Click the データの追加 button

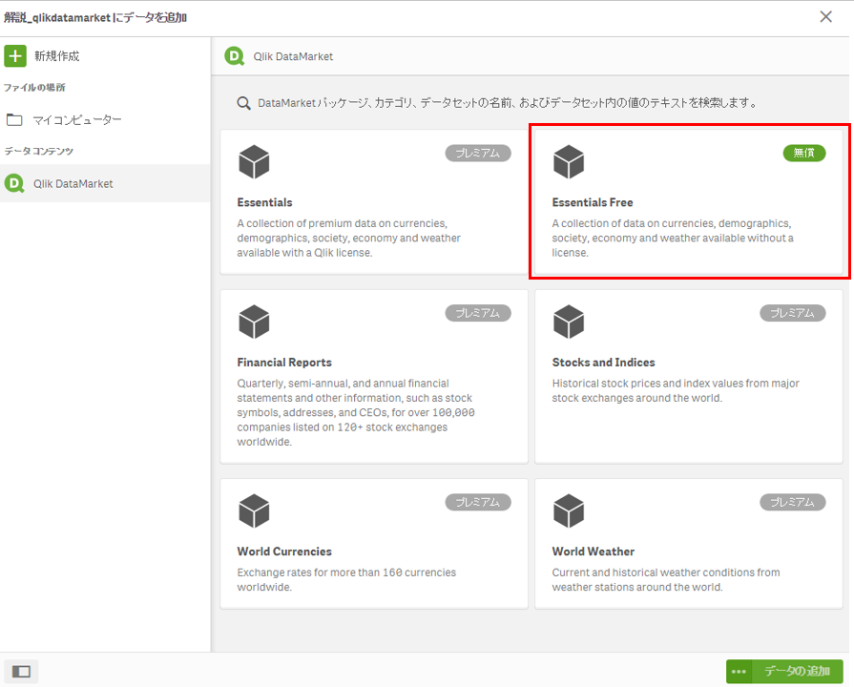point(798,672)
